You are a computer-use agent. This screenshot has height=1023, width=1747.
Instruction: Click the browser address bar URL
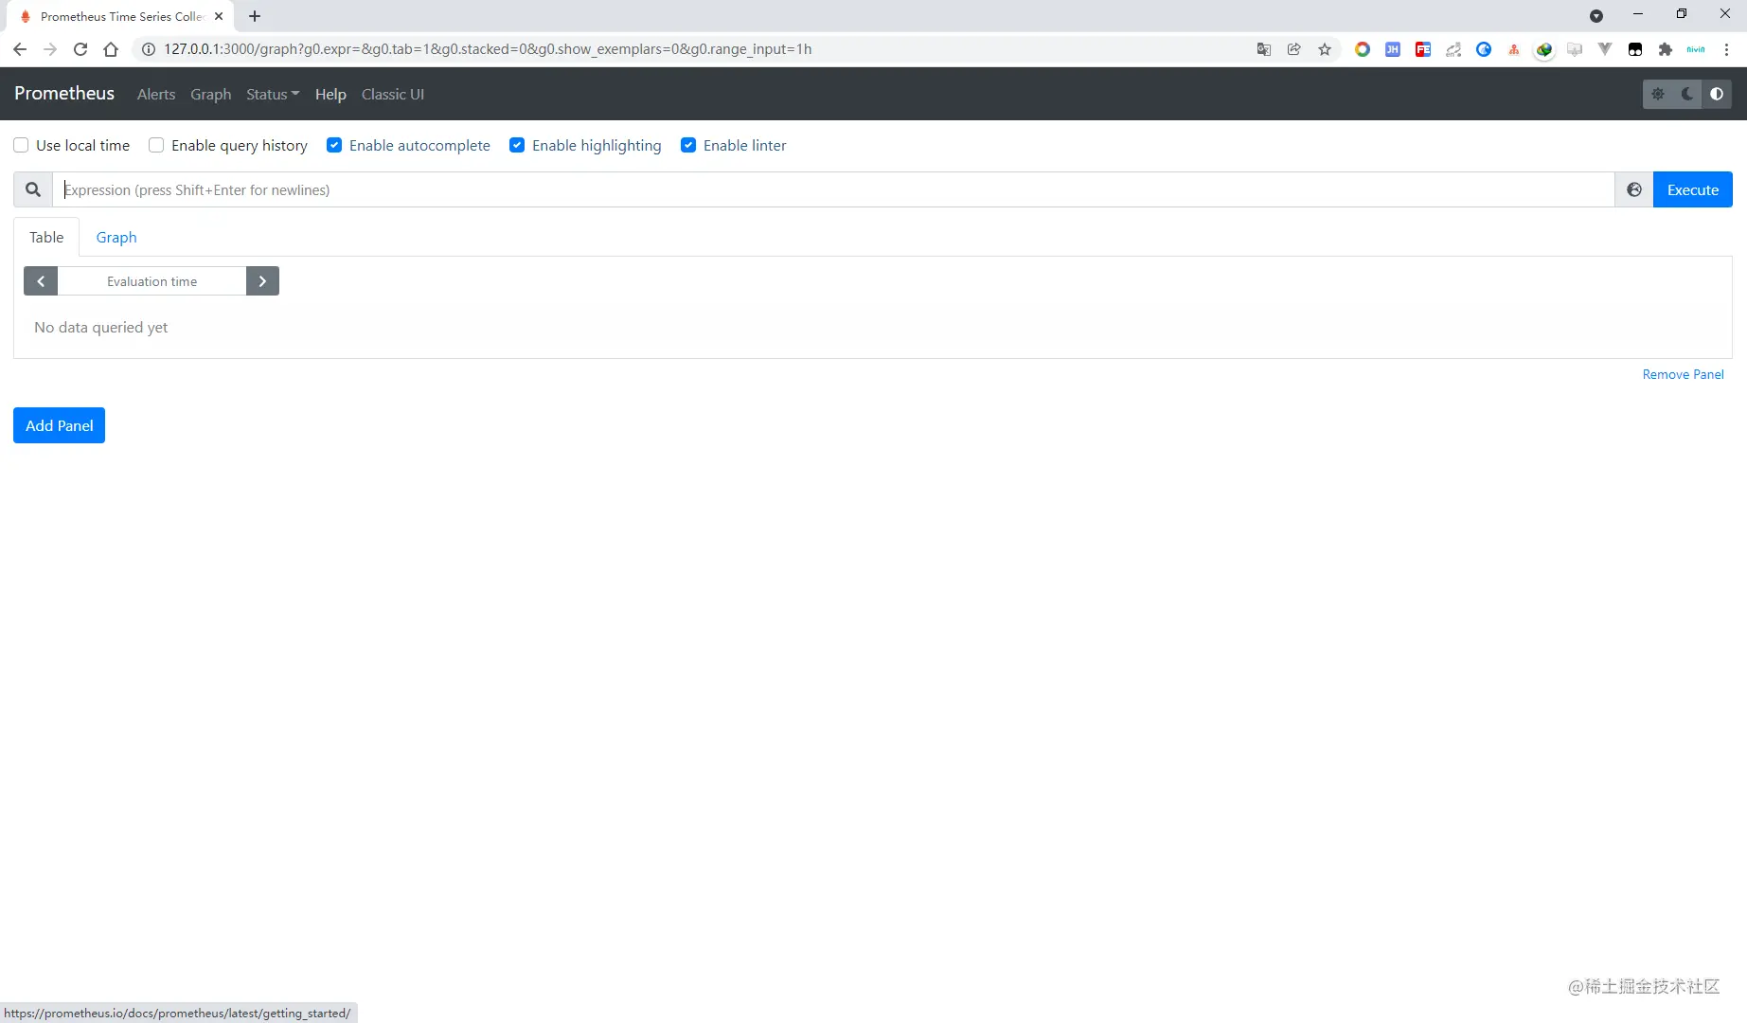click(488, 49)
